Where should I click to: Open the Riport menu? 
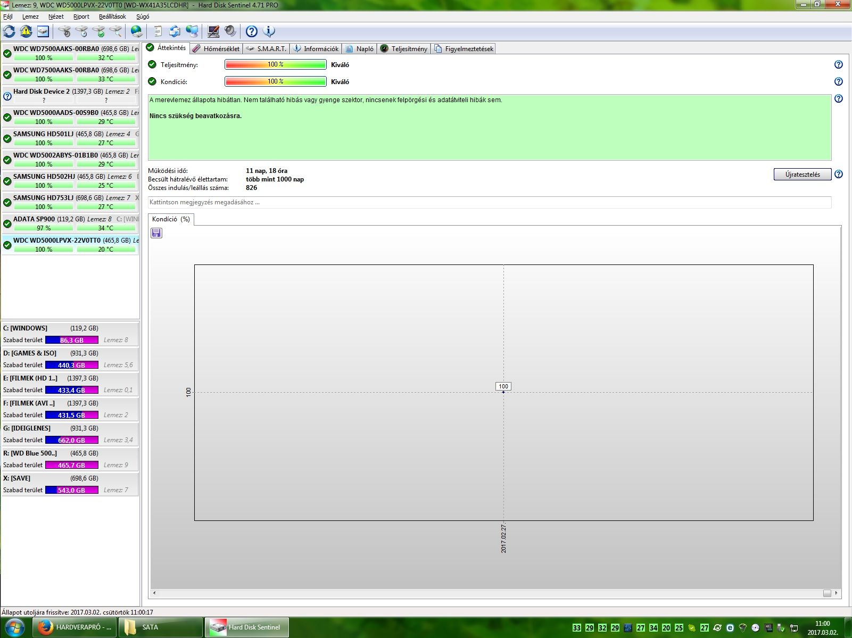[81, 16]
